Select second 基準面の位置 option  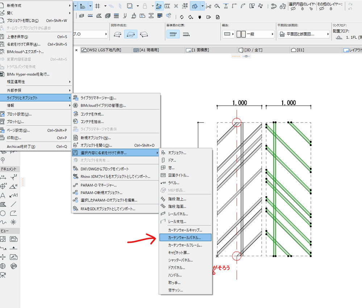point(186,34)
